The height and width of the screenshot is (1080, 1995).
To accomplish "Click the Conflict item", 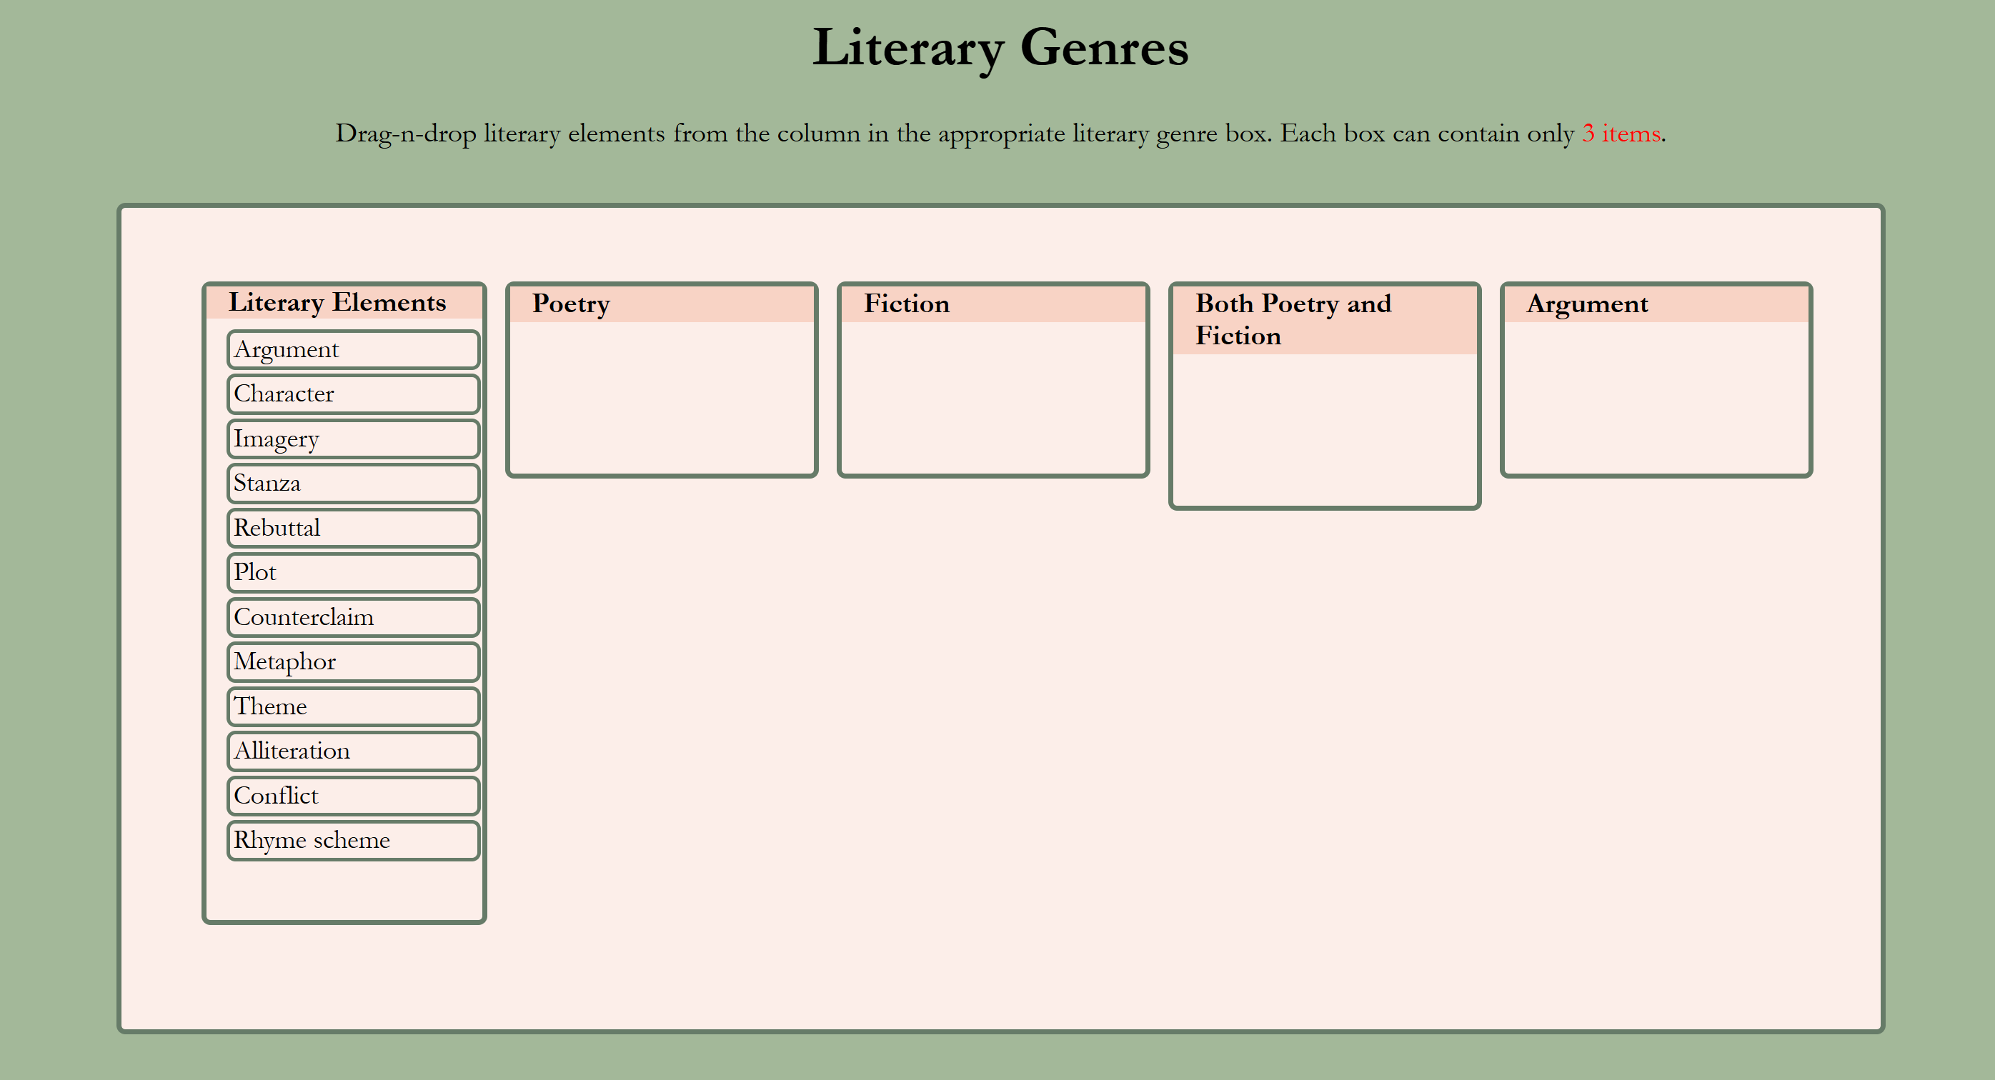I will coord(353,796).
